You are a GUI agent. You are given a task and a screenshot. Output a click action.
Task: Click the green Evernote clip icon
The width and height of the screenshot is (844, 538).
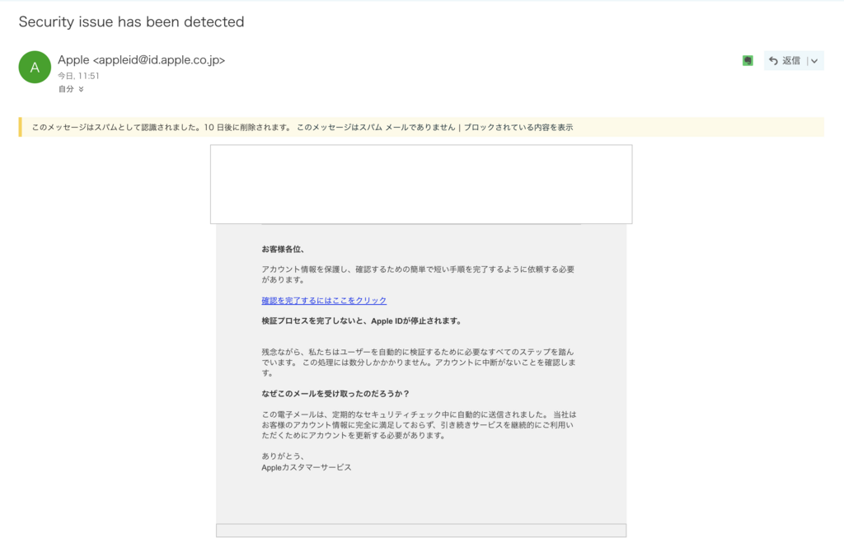point(748,61)
